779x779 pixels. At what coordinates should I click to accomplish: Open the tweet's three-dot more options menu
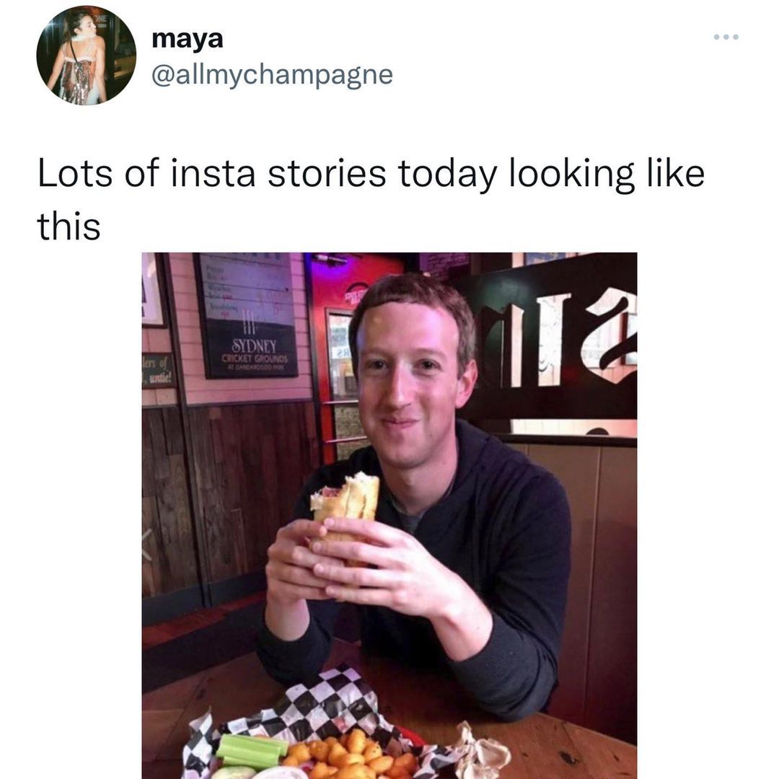(x=727, y=37)
